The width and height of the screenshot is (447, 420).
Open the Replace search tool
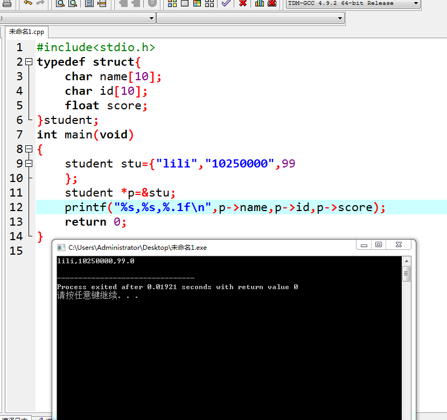(x=73, y=3)
